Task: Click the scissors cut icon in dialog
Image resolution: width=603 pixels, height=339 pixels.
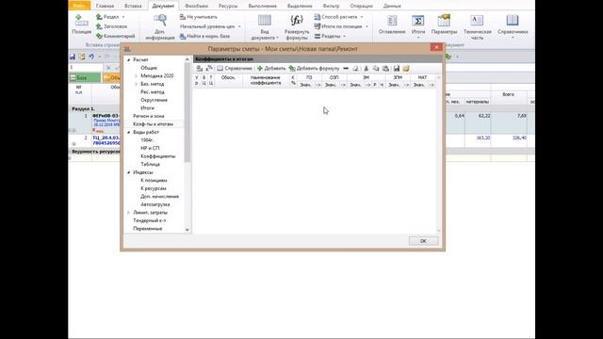Action: [x=367, y=69]
